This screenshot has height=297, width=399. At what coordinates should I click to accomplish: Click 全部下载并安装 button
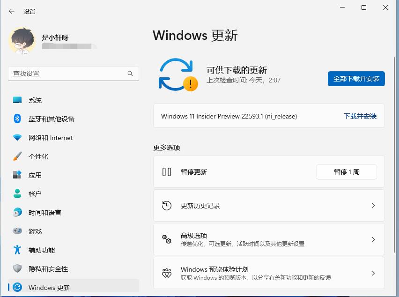356,79
